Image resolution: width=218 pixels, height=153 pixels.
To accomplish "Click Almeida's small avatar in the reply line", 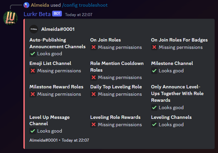I will tap(26, 5).
